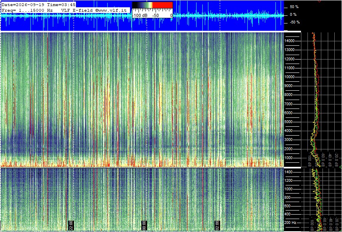Click the Freq= 1...15000 Hz range text

[27, 10]
